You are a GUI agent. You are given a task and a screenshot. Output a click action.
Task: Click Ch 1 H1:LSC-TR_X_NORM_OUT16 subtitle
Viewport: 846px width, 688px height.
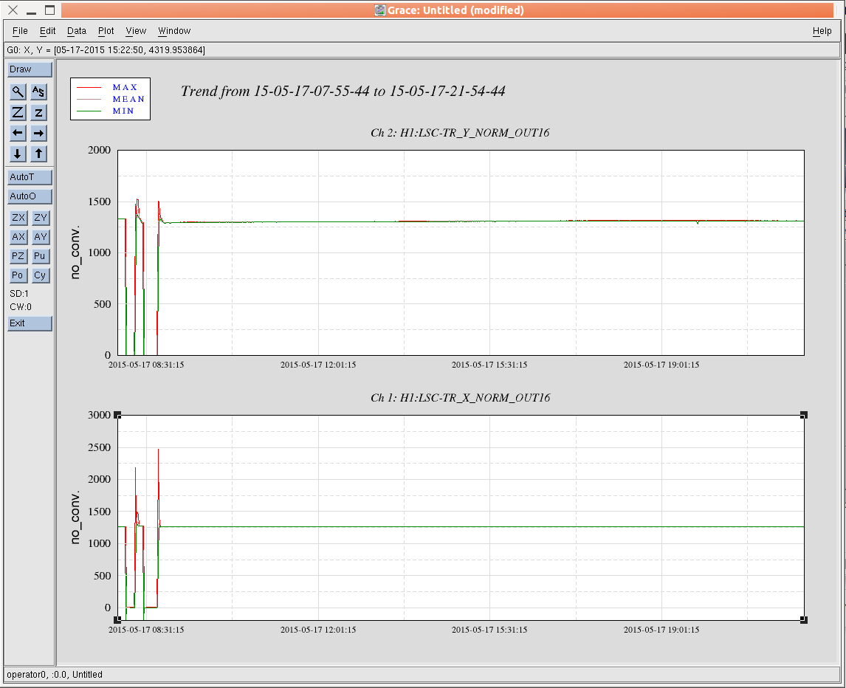[x=460, y=398]
